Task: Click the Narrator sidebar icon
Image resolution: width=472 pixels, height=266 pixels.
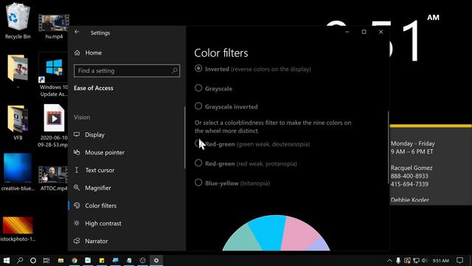Action: coord(77,241)
